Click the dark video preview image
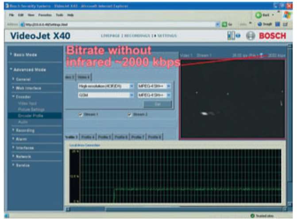Image resolution: width=297 pixels, height=223 pixels. tap(233, 99)
